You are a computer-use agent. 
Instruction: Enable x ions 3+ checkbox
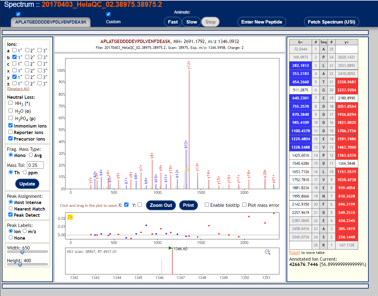[x=40, y=70]
